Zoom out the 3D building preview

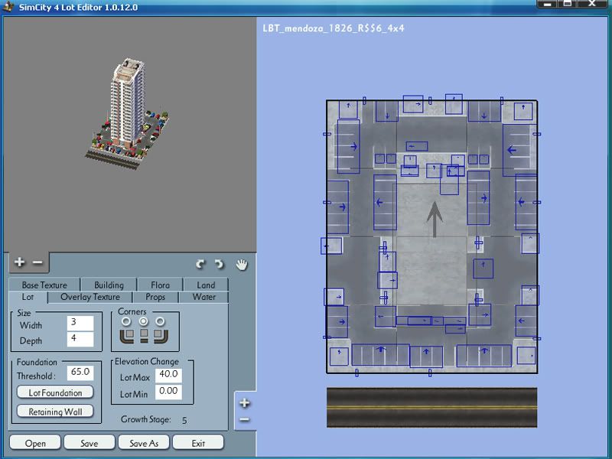coord(37,262)
